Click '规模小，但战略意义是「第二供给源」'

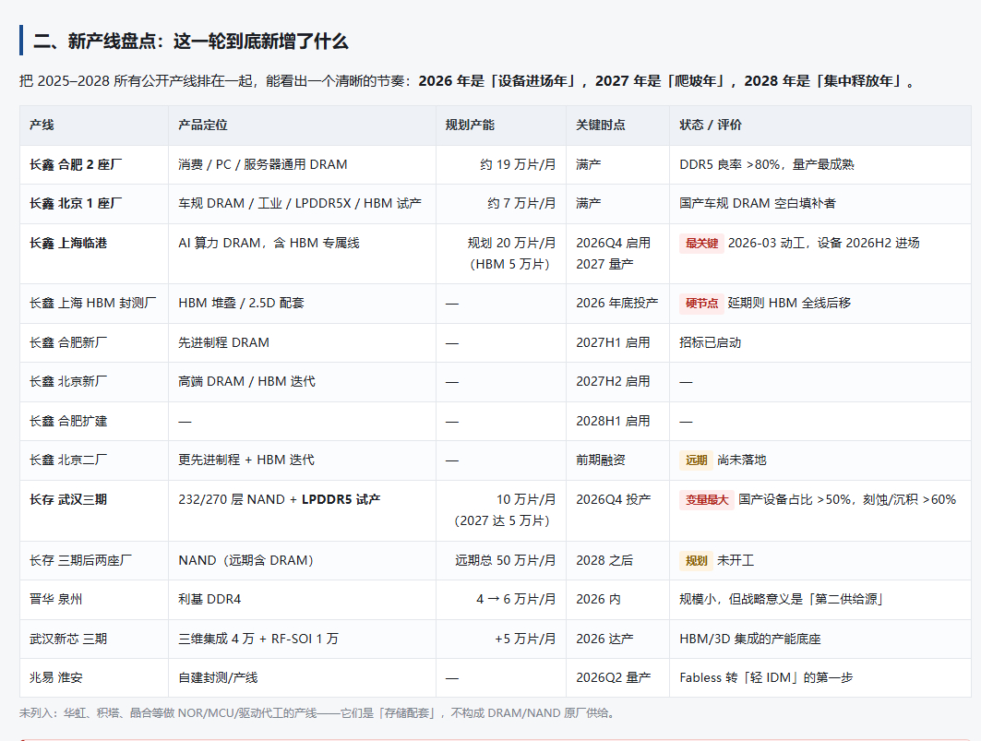(782, 599)
